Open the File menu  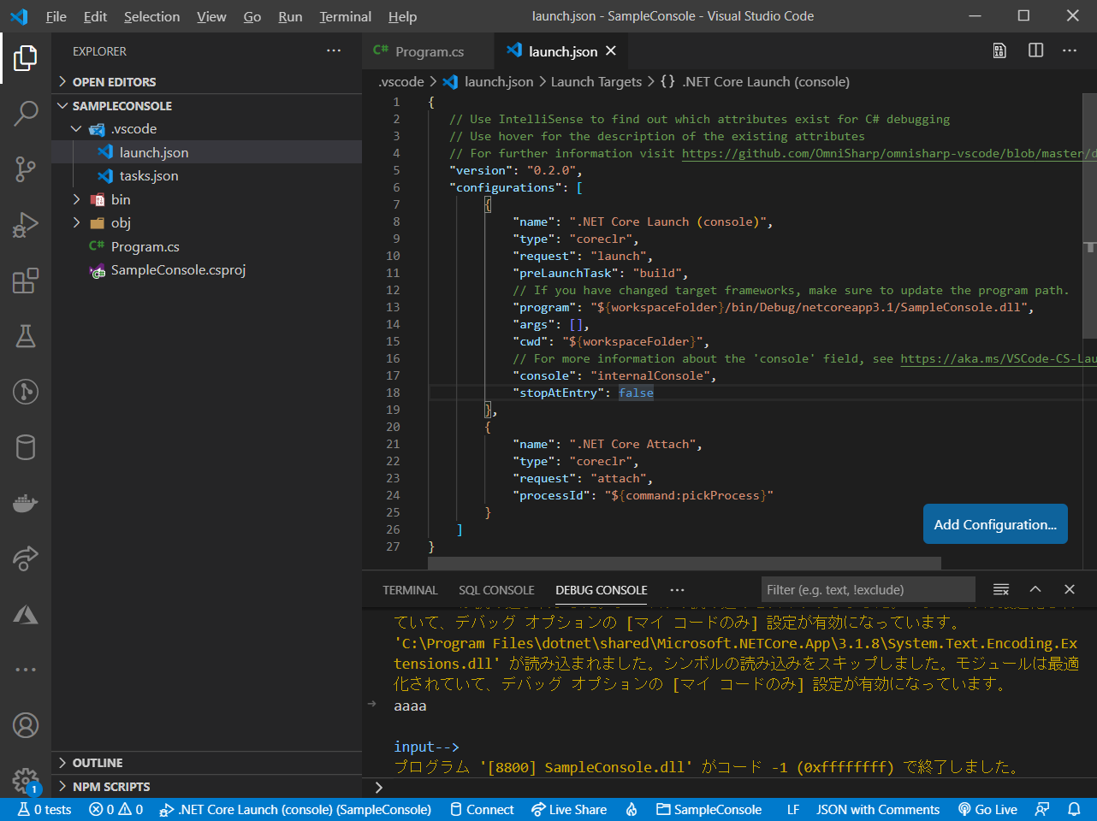pyautogui.click(x=56, y=16)
